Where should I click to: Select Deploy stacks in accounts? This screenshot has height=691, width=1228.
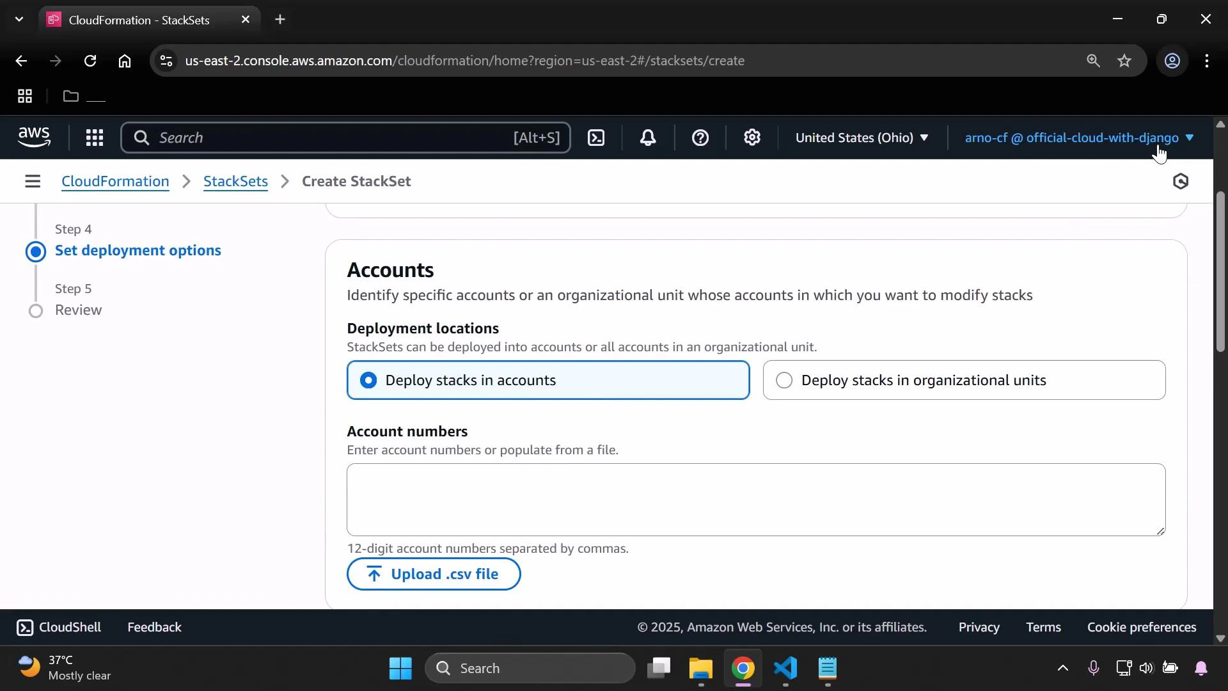point(368,379)
